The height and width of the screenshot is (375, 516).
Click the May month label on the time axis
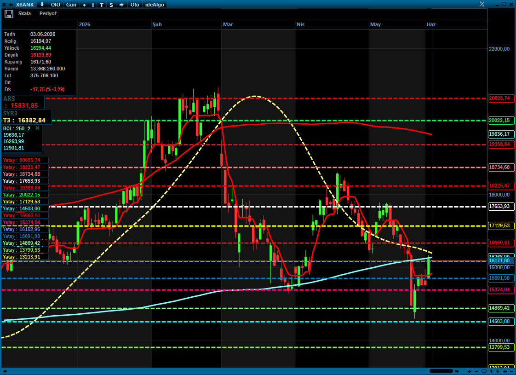375,25
